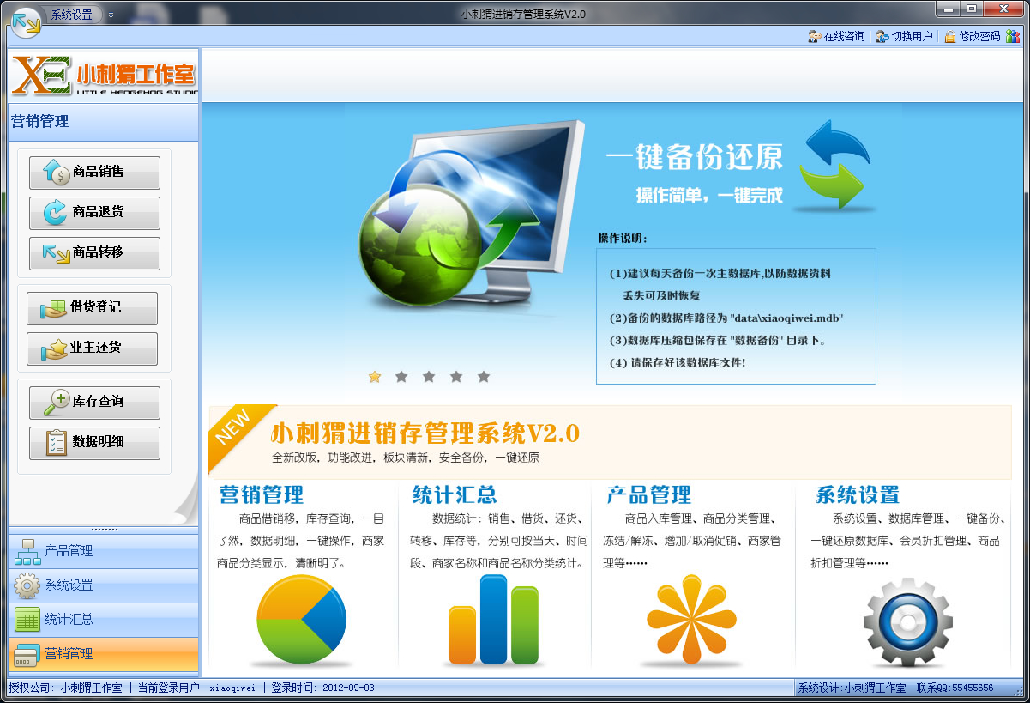
Task: Click the 业主还货 owner return icon
Action: (92, 348)
